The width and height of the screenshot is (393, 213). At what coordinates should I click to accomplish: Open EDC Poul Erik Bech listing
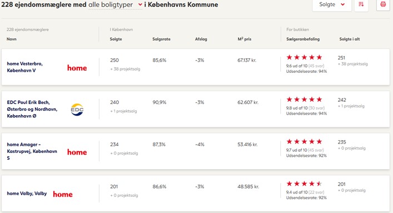point(32,109)
